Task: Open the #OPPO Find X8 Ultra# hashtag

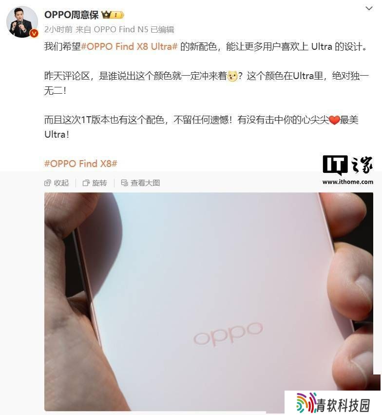Action: tap(129, 46)
